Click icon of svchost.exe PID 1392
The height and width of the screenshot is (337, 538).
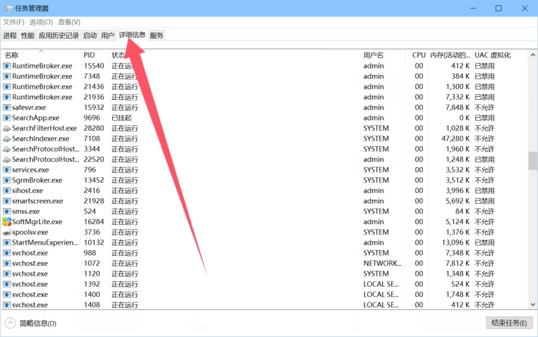[7, 284]
